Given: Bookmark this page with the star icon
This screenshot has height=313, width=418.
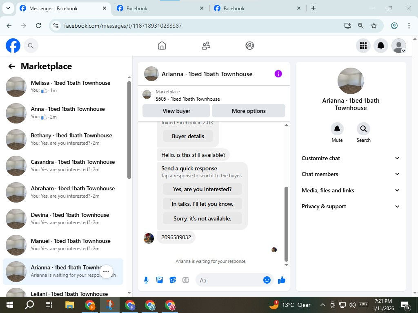Looking at the screenshot, I should click(374, 26).
